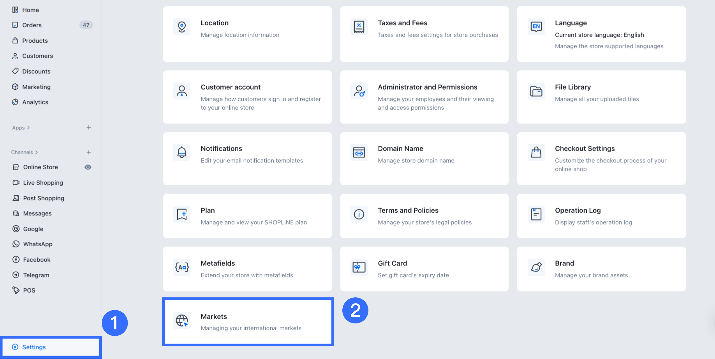Open Orders in the sidebar

[32, 25]
